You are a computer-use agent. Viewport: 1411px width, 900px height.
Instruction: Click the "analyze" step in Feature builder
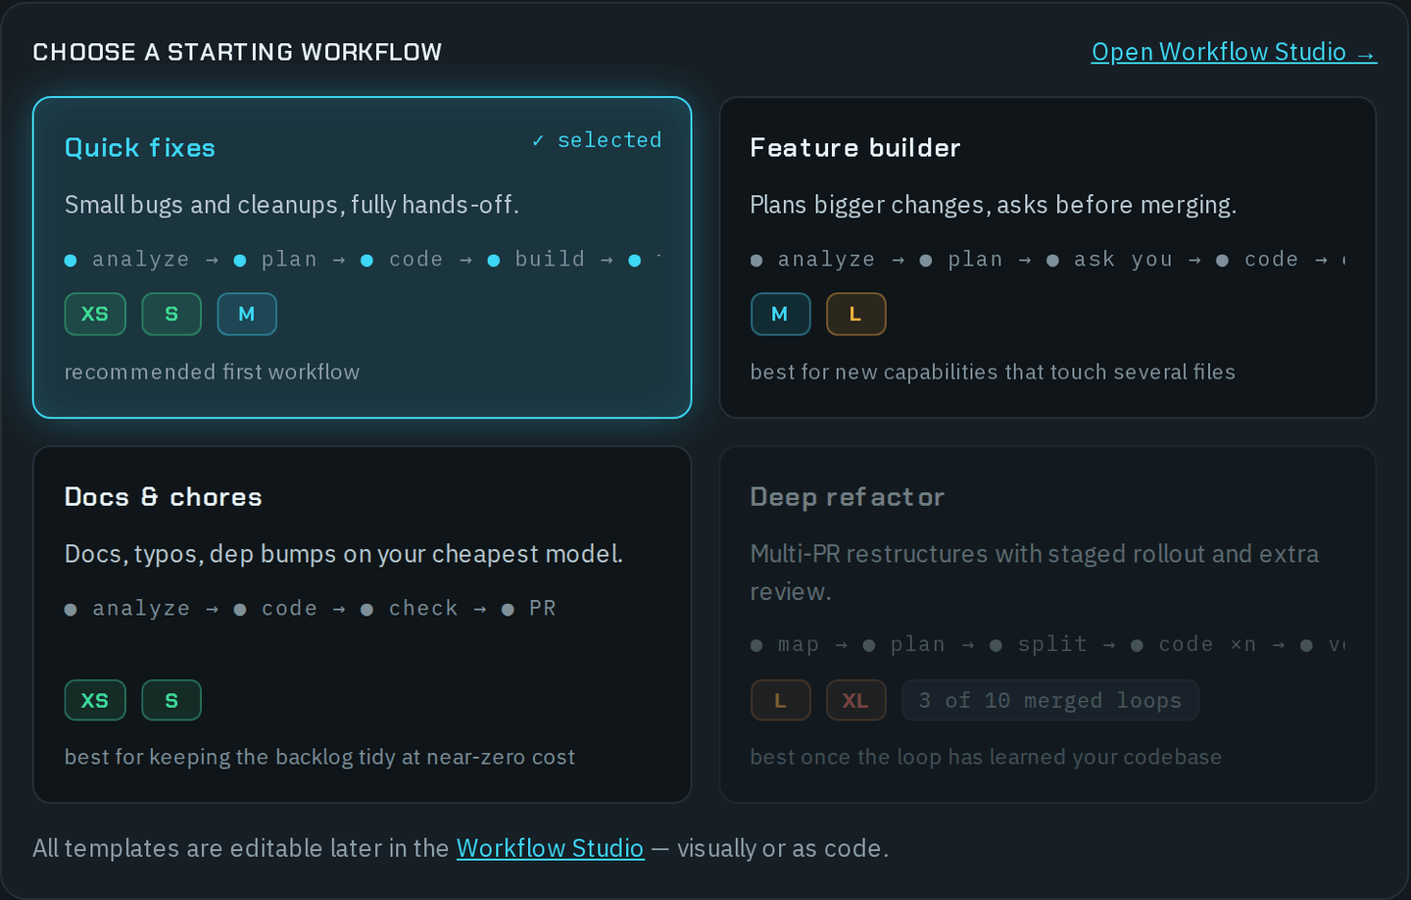[813, 260]
